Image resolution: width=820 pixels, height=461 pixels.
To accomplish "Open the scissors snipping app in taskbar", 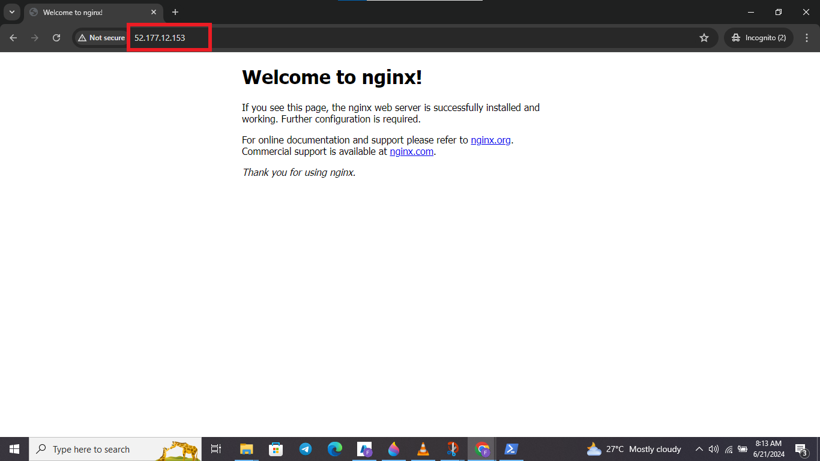I will tap(453, 449).
